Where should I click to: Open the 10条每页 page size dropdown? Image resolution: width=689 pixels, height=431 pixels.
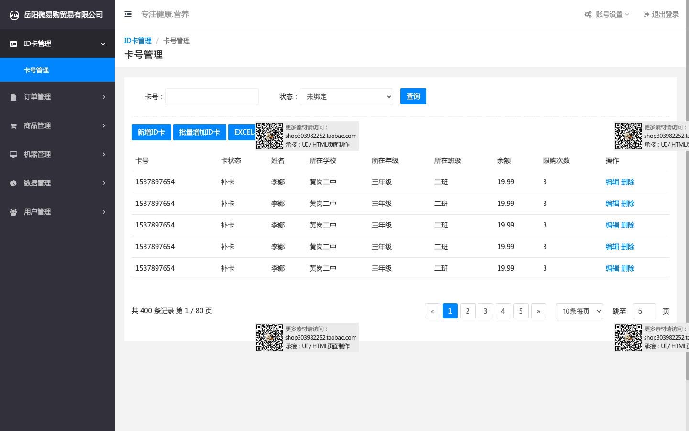point(579,311)
